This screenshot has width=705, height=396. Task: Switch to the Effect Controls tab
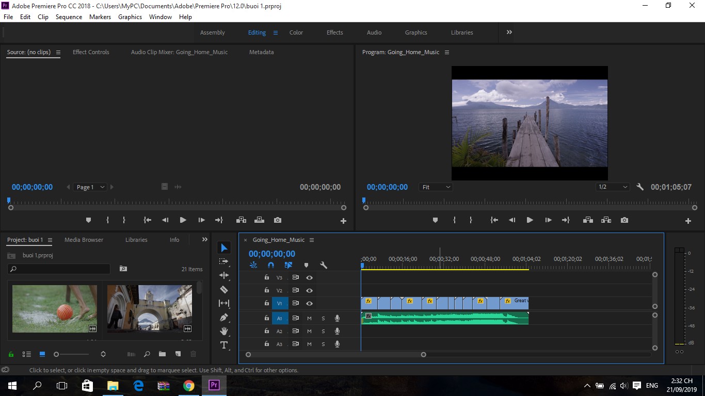91,52
